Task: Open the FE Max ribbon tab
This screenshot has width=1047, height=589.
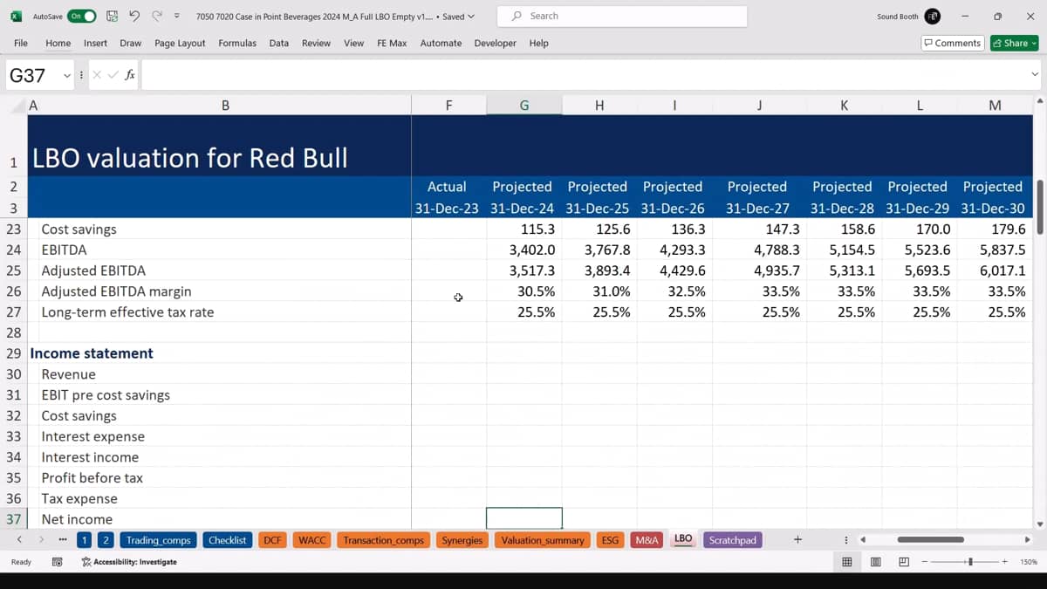Action: click(x=392, y=43)
